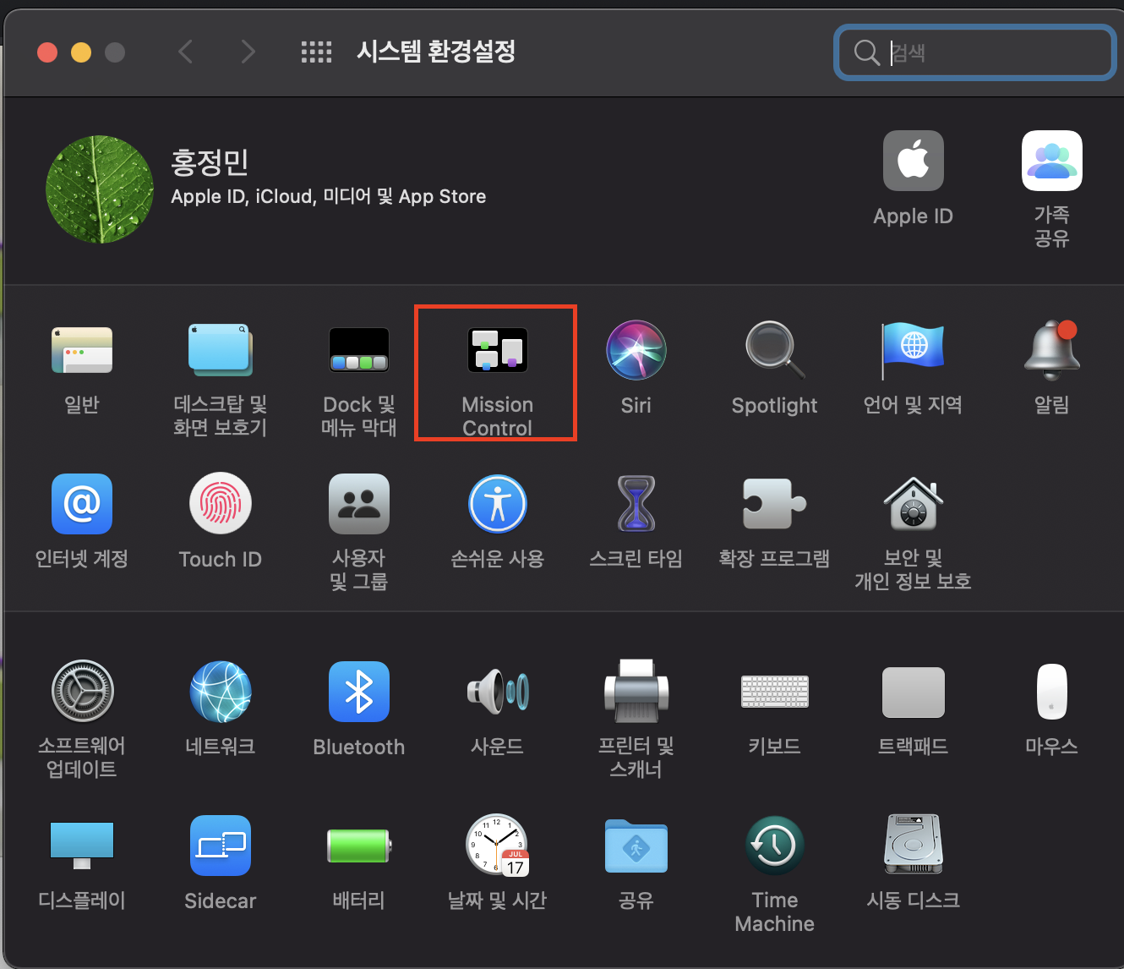
Task: Open 가족 공유 settings
Action: click(x=1051, y=161)
